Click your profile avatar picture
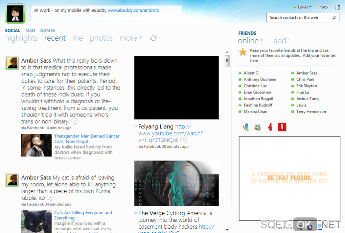Screen dimensions: 345x233 15,14
